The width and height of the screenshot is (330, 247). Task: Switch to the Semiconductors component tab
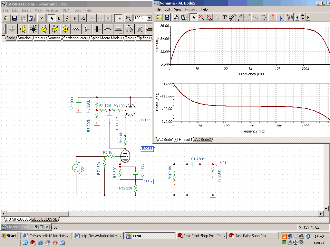(x=75, y=38)
